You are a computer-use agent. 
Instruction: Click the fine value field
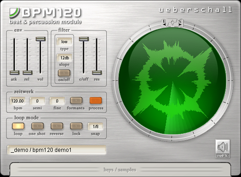point(57,101)
